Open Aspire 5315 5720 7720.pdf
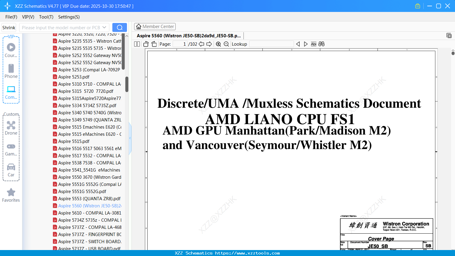The width and height of the screenshot is (455, 256). coord(86,91)
